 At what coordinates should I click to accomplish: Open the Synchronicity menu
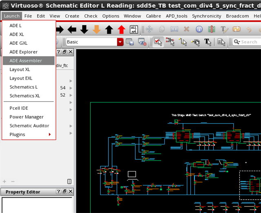click(x=207, y=16)
